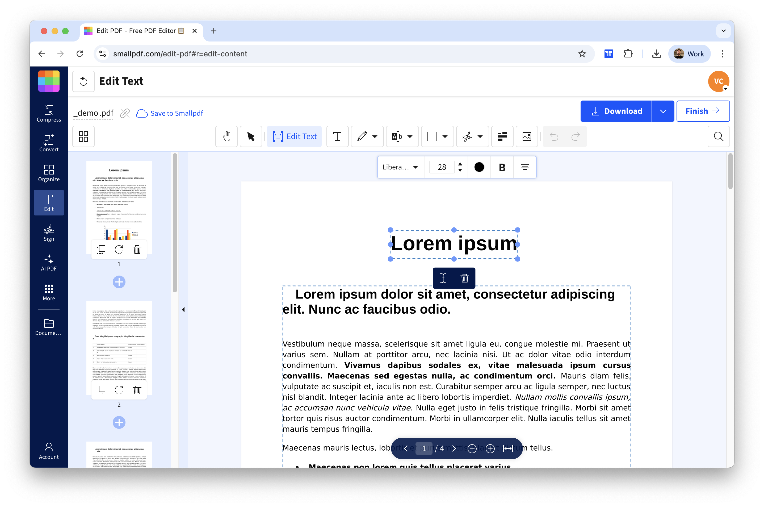Click the redact/whiteout lines tool
The height and width of the screenshot is (507, 764).
(x=502, y=136)
